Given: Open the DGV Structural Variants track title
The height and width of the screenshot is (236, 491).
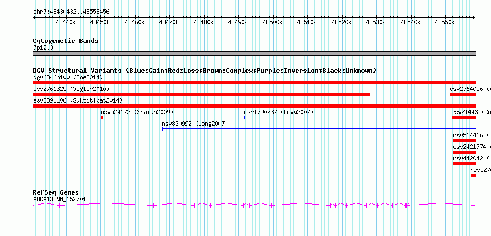Looking at the screenshot, I should click(205, 71).
